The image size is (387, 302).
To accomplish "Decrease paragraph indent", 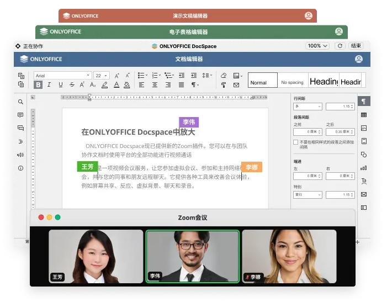I will [x=182, y=75].
